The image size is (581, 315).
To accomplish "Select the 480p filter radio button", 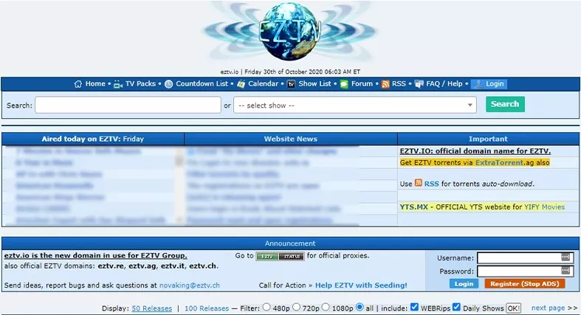I will 267,307.
